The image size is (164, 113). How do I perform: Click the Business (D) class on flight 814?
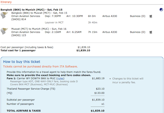tap(137, 16)
